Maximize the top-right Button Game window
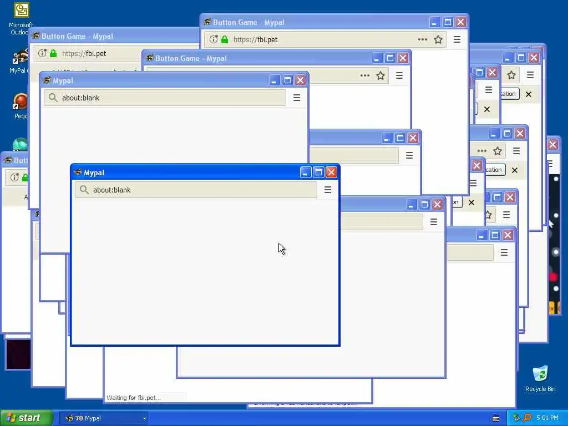 448,22
